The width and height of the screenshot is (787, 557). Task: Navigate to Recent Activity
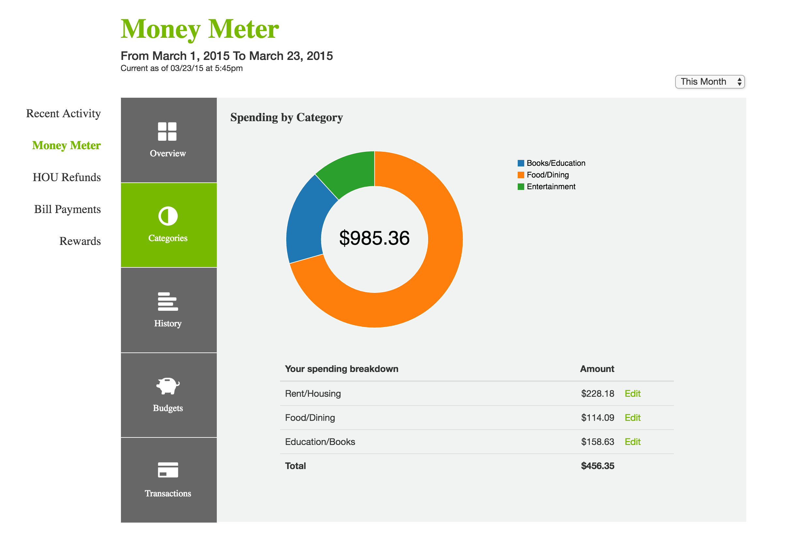(63, 113)
